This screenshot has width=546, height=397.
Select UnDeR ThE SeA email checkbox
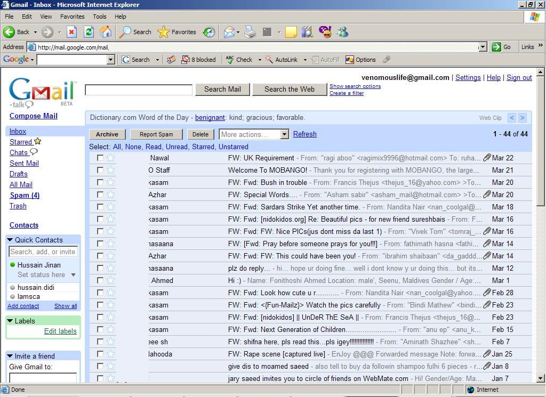tap(100, 317)
